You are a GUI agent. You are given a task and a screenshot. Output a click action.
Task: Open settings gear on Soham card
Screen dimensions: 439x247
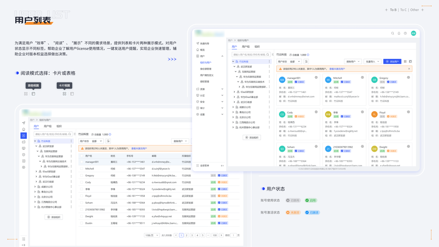pos(316,147)
